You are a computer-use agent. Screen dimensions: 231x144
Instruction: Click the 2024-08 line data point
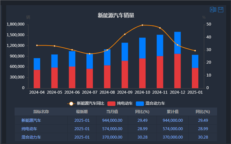[107, 50]
